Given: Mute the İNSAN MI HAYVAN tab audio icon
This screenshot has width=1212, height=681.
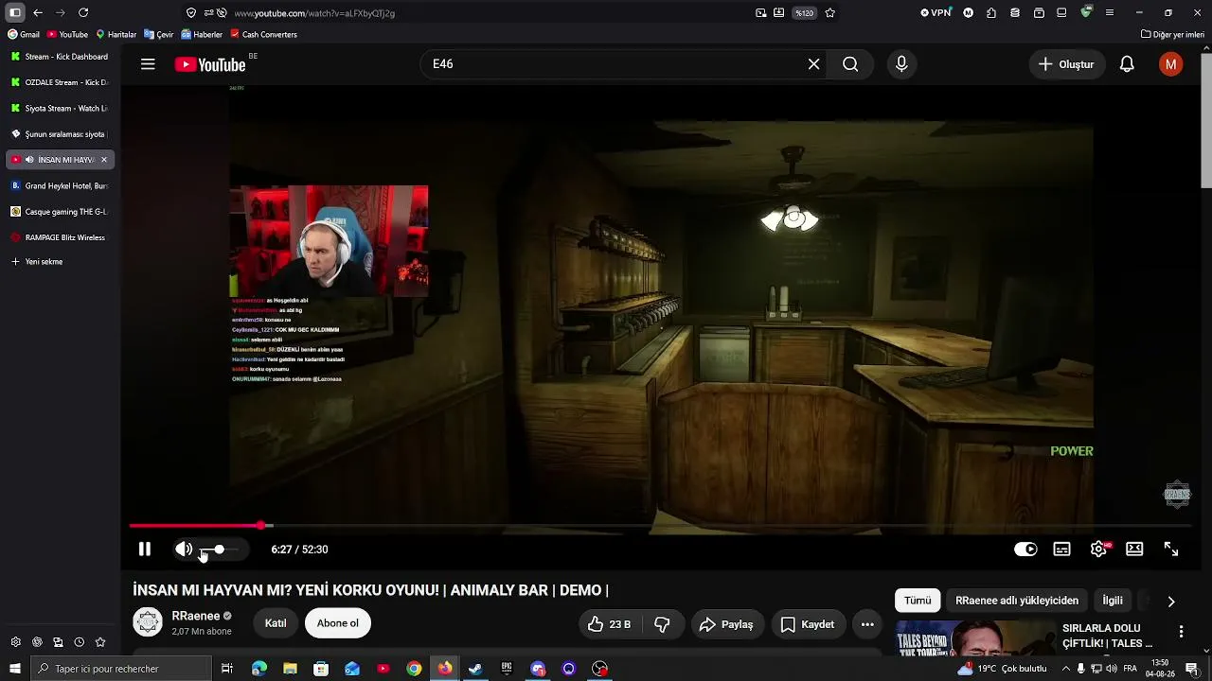Looking at the screenshot, I should [29, 160].
